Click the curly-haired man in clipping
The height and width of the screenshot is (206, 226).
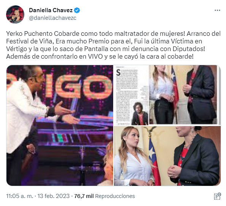140,114
